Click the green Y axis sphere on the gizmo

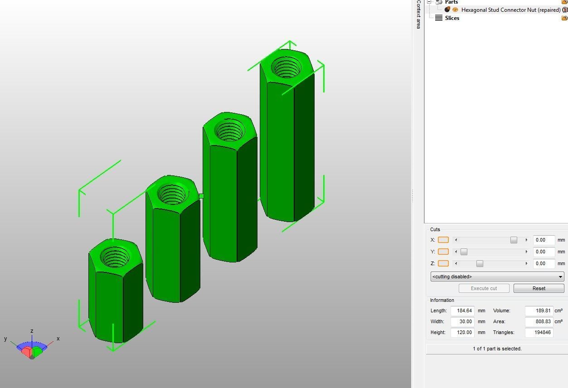(x=37, y=352)
